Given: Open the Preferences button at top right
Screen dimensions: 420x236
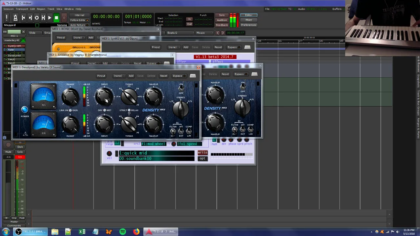Looking at the screenshot, I should [x=249, y=25].
